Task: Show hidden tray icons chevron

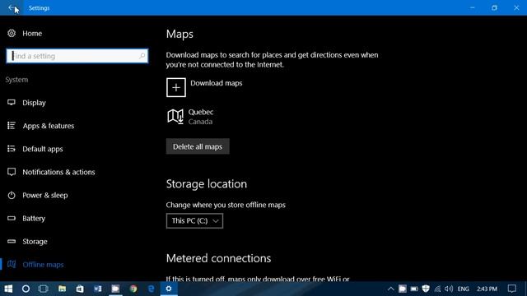Action: click(x=390, y=289)
